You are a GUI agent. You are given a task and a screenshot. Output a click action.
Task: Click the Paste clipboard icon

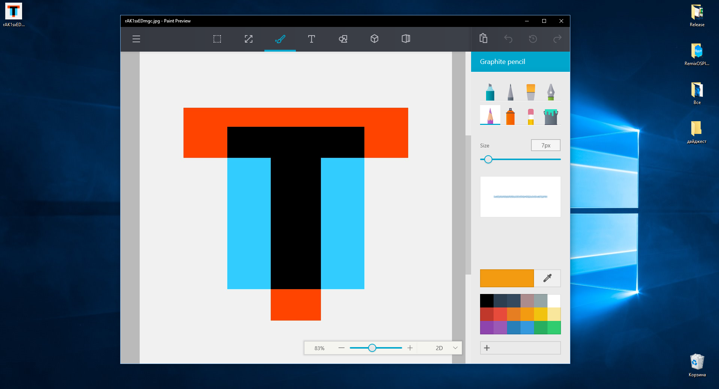pyautogui.click(x=483, y=39)
